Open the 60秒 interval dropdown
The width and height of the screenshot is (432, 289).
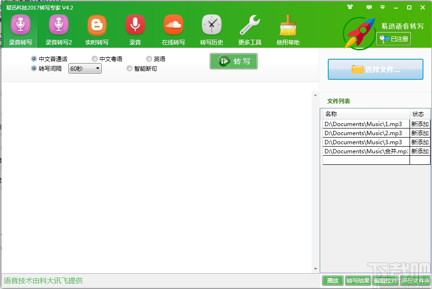pos(85,68)
